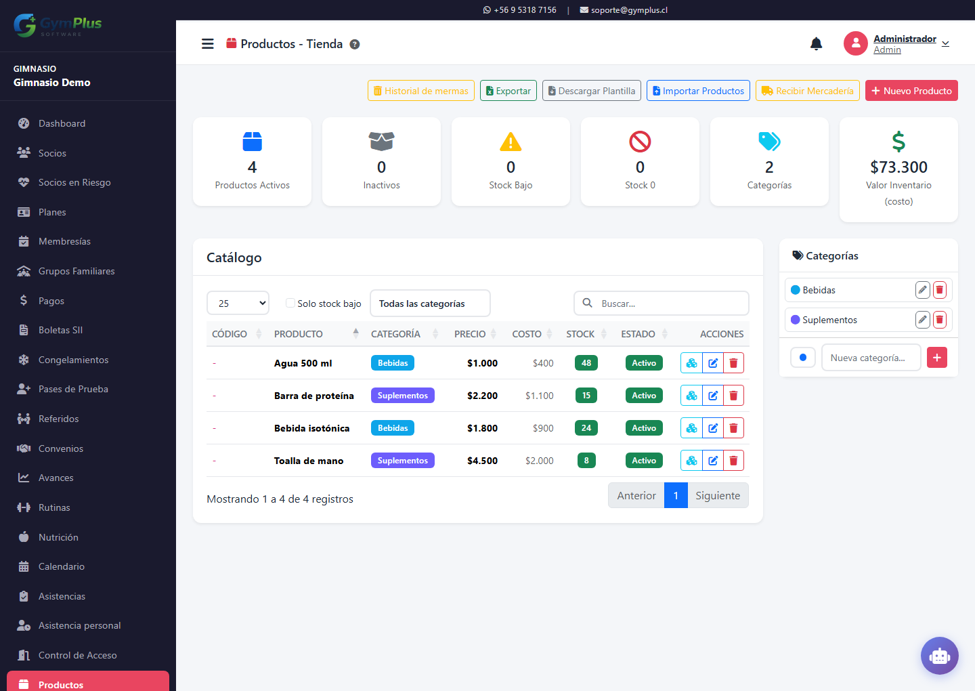Open the notifications bell

click(817, 44)
